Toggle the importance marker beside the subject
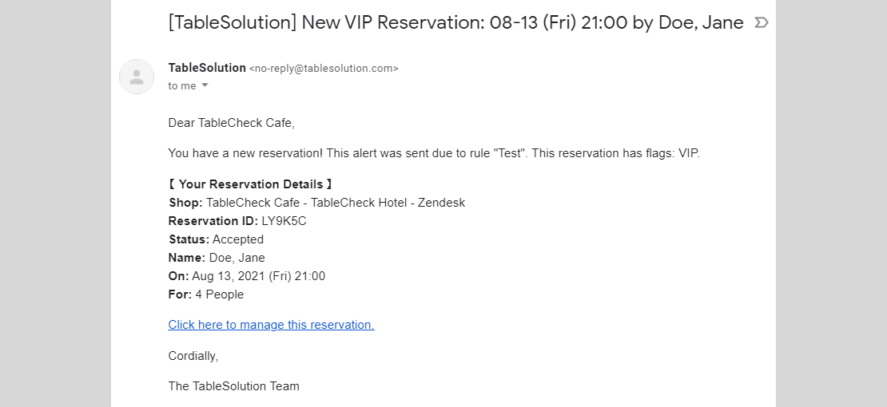 tap(762, 22)
